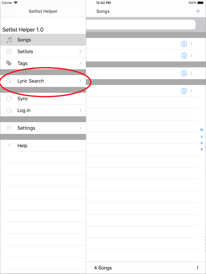206x274 pixels.
Task: Choose Help from the sidebar menu
Action: click(x=22, y=146)
